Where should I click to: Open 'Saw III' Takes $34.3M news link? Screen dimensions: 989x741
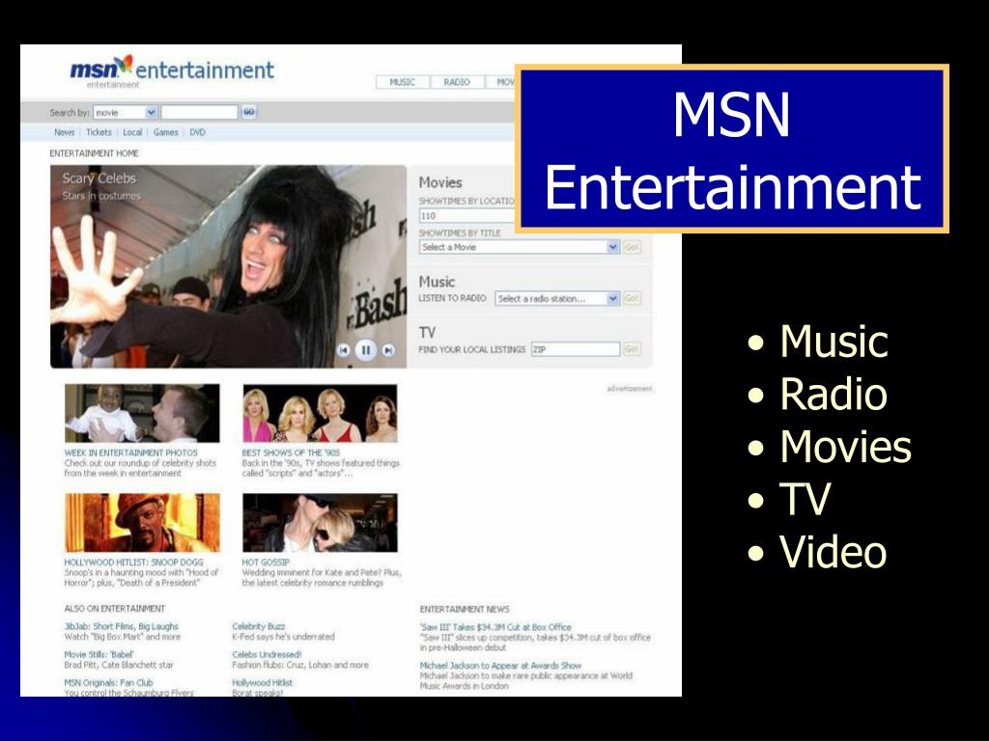(495, 627)
